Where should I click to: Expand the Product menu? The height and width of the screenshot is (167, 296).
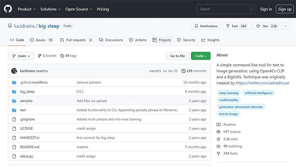click(x=27, y=9)
